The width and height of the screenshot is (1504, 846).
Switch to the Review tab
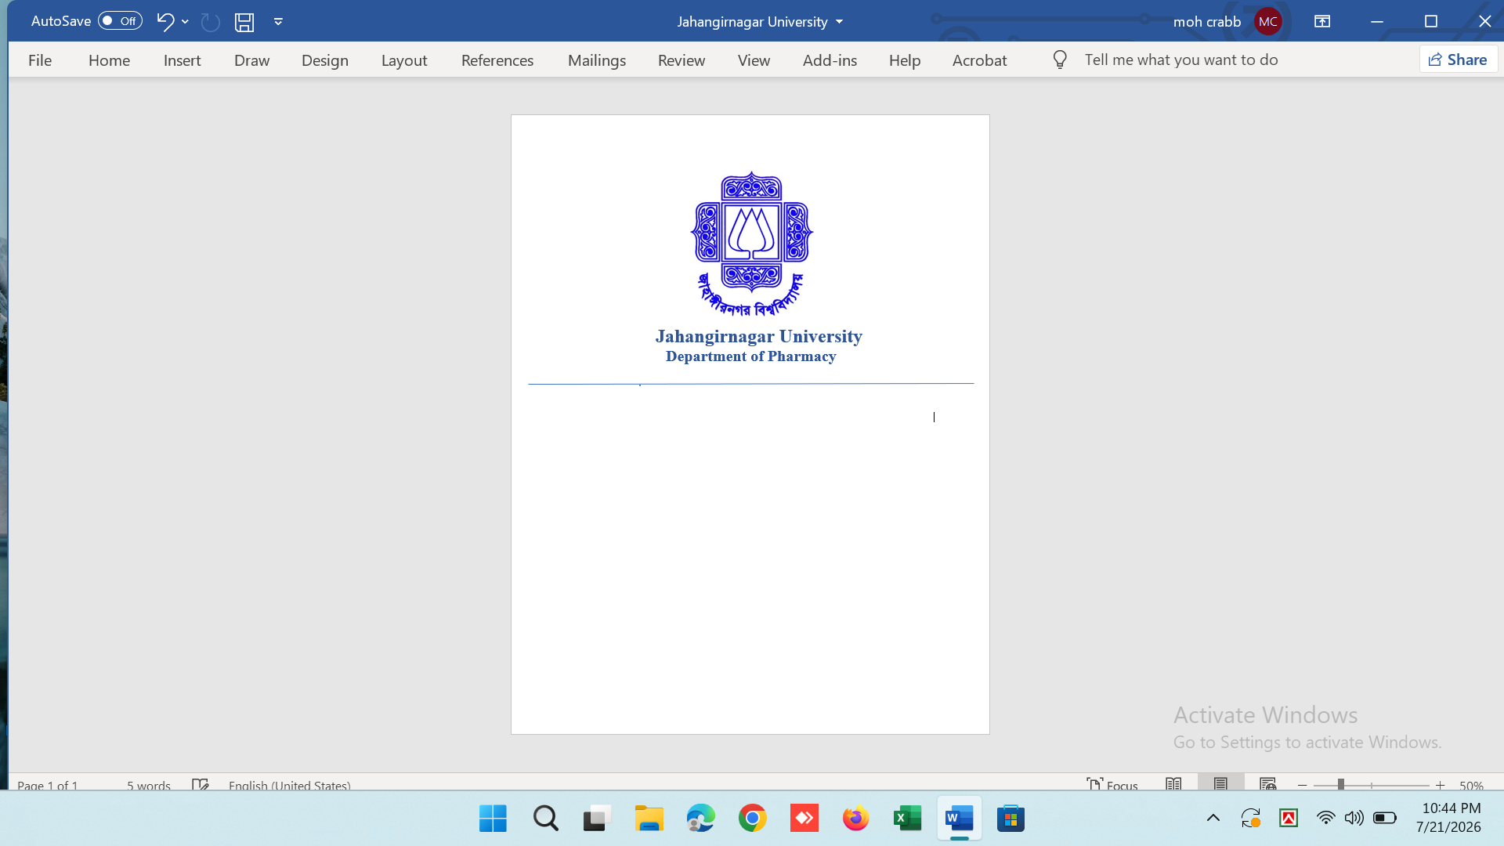(x=681, y=60)
